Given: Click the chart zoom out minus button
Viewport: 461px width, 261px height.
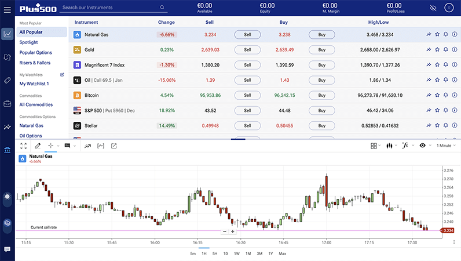Looking at the screenshot, I should [225, 231].
